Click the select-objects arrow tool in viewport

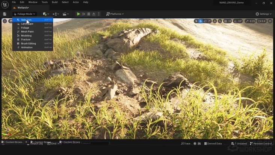196,21
